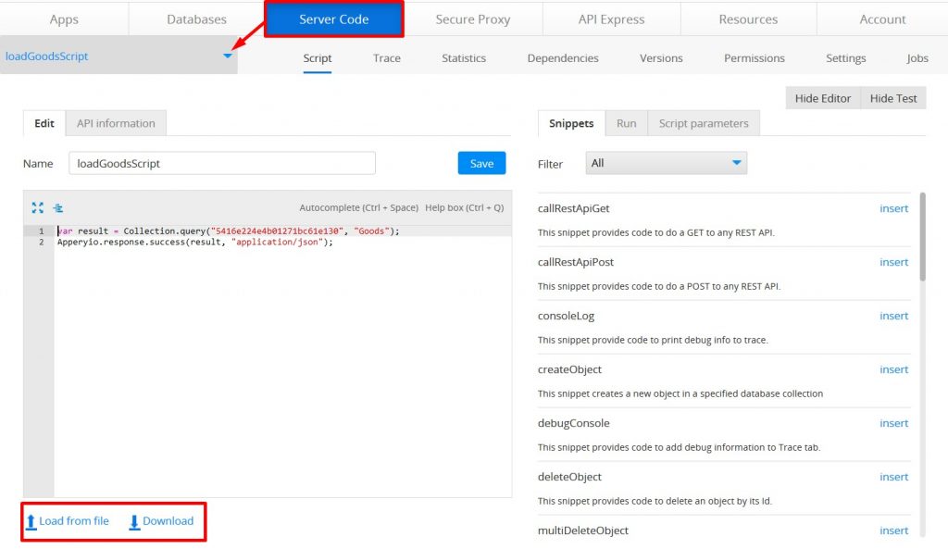Image resolution: width=948 pixels, height=549 pixels.
Task: Click code line 2 with Apperyio.response.success
Action: [x=194, y=242]
